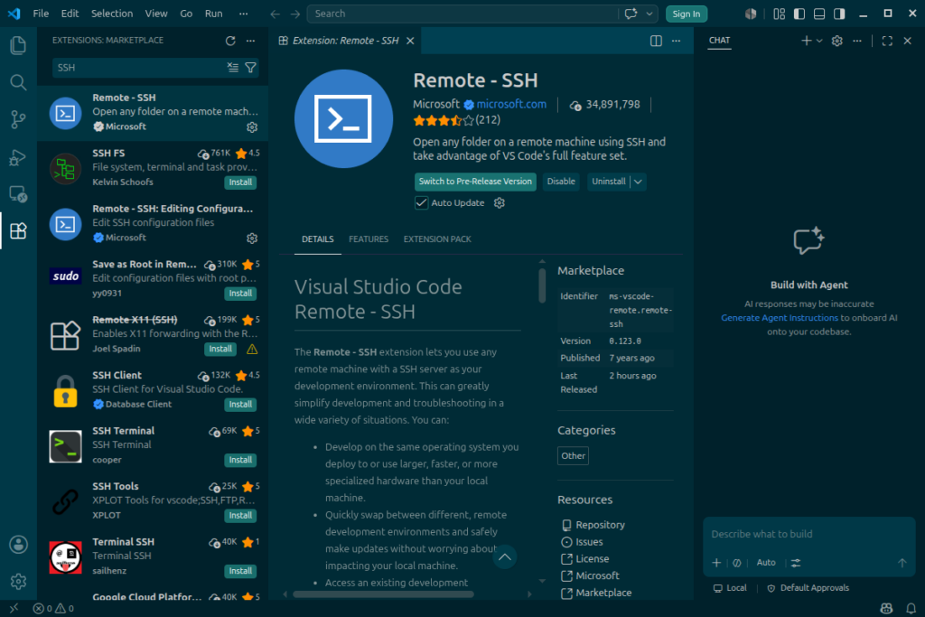Image resolution: width=925 pixels, height=617 pixels.
Task: Click the readme horizontal scrollbar
Action: click(383, 594)
